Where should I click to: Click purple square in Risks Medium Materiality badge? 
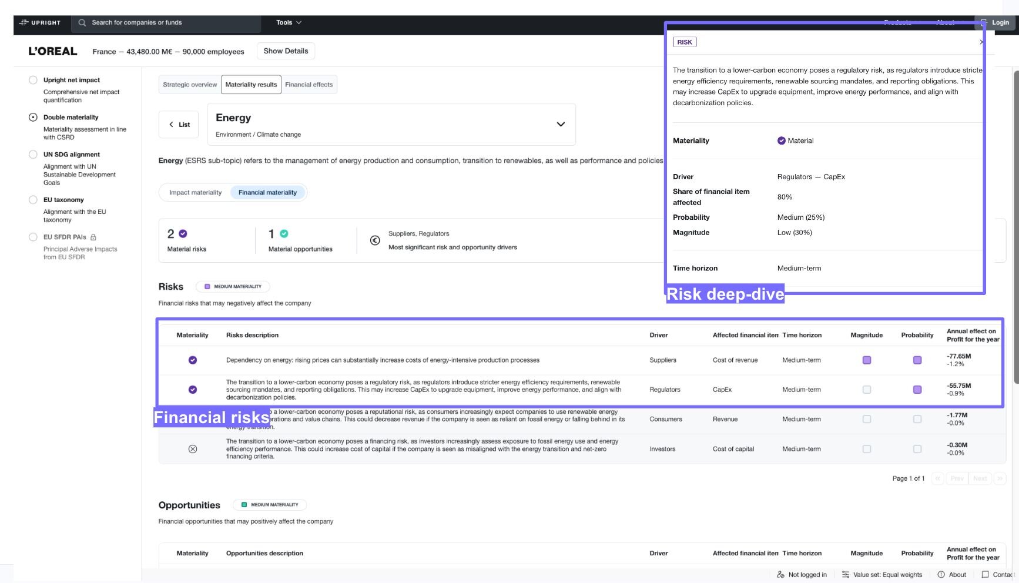click(207, 287)
